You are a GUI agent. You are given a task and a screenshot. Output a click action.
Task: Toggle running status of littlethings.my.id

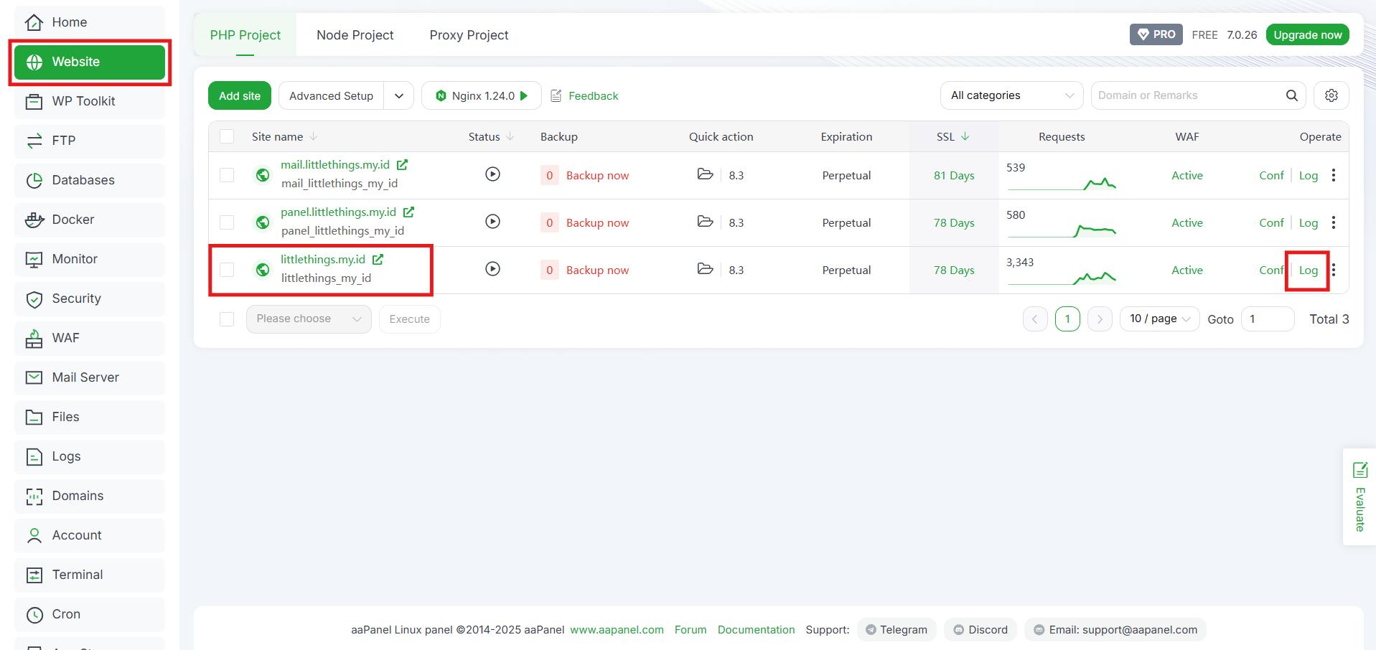point(492,269)
